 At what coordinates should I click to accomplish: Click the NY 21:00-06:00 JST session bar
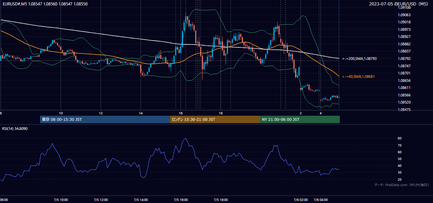[x=300, y=119]
